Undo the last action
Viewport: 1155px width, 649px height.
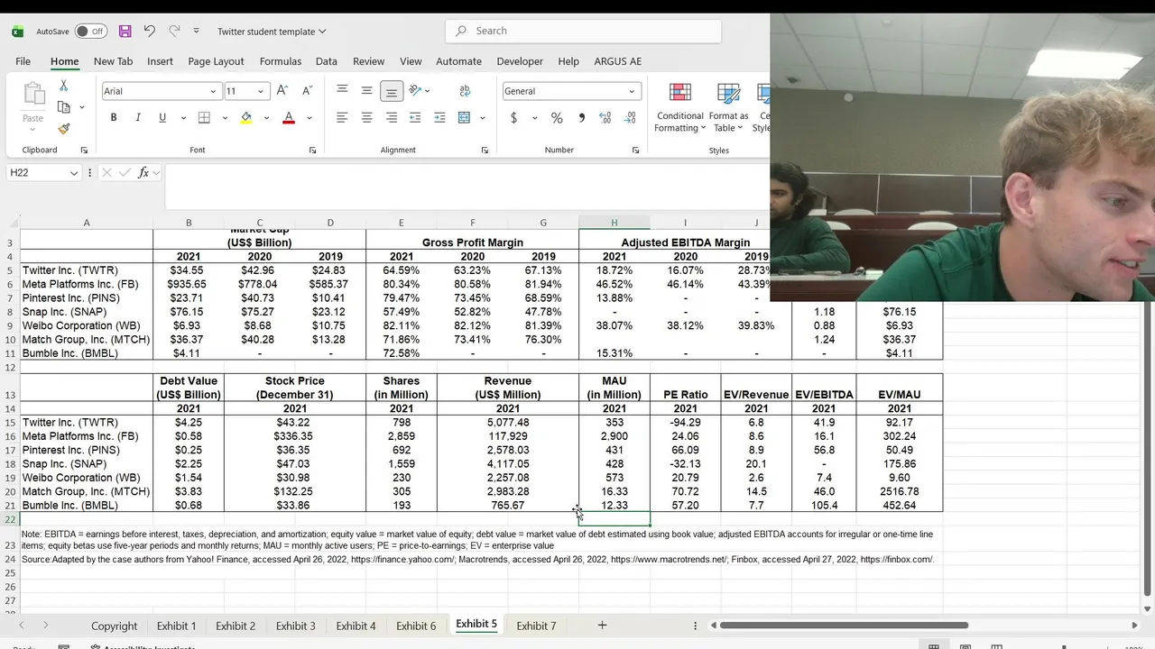click(150, 32)
